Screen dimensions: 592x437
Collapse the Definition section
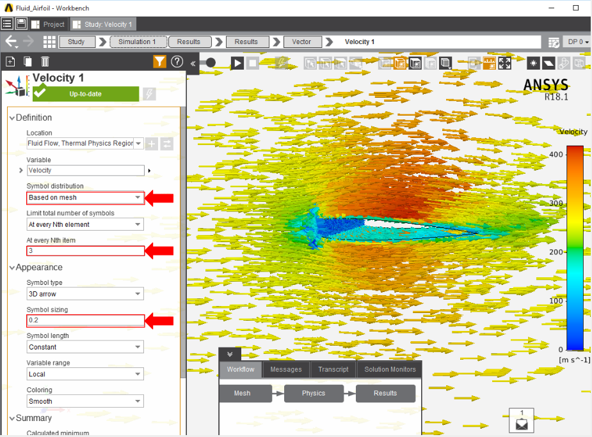click(12, 118)
